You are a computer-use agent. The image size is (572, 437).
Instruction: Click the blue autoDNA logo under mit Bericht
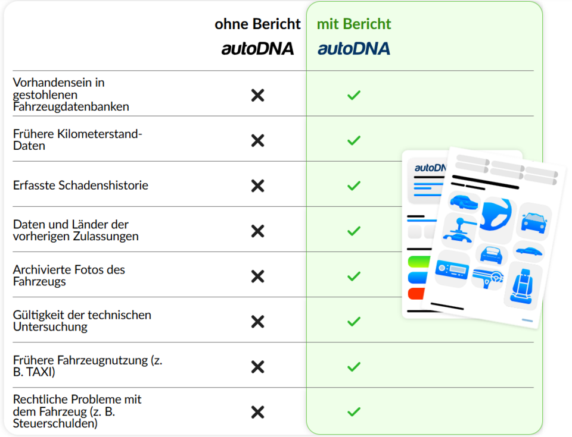(x=354, y=49)
